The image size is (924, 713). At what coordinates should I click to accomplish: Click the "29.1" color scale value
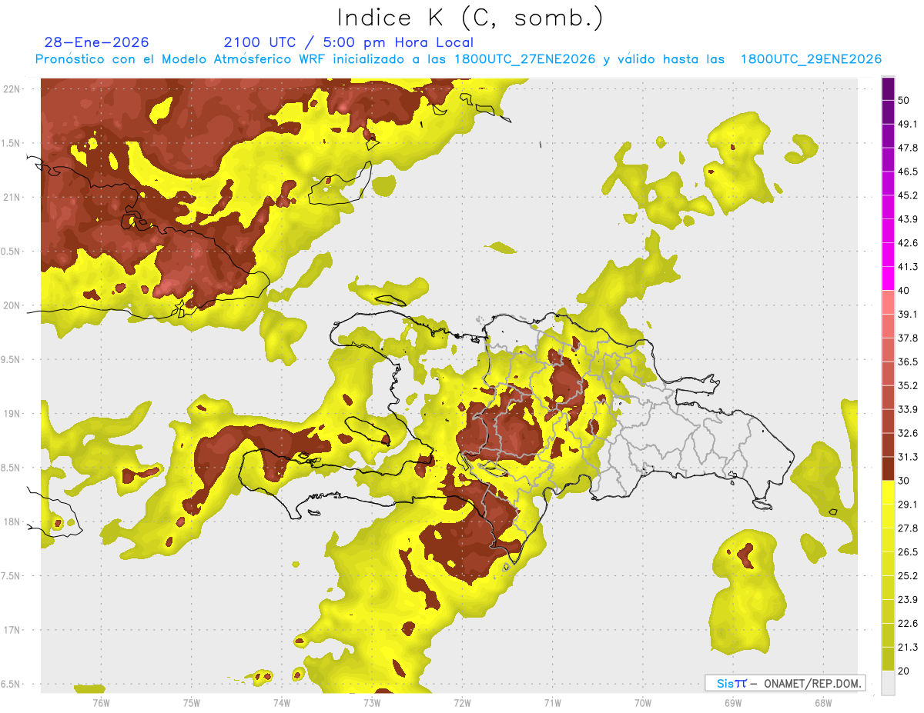(x=908, y=505)
